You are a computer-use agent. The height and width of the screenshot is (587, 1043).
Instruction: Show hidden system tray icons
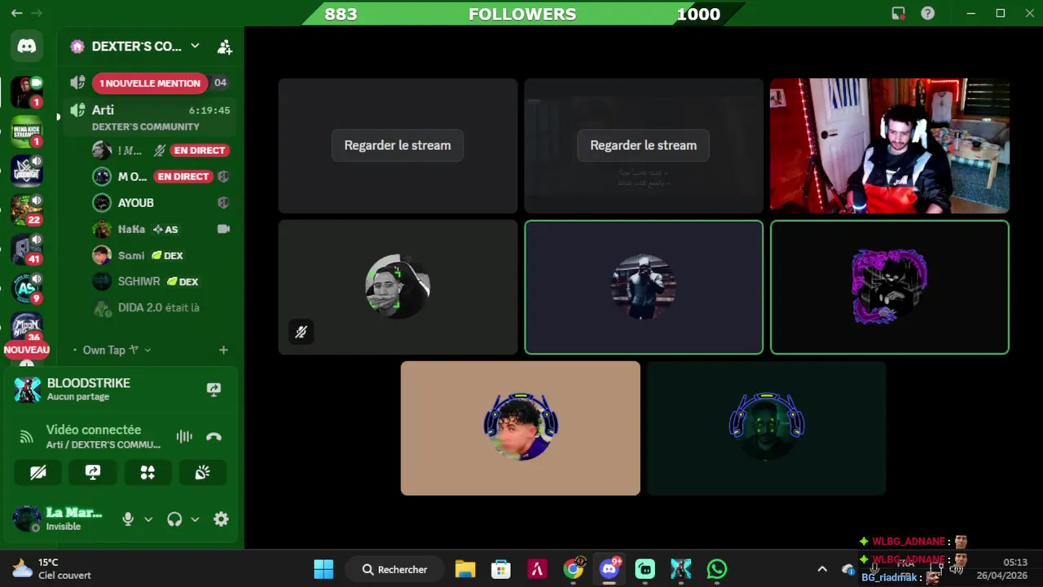[822, 569]
